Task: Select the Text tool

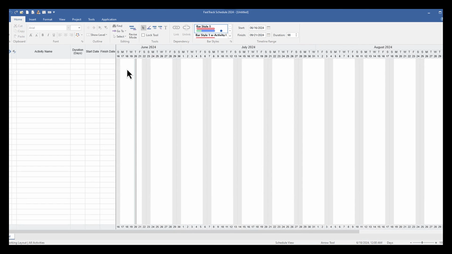Action: (x=165, y=28)
